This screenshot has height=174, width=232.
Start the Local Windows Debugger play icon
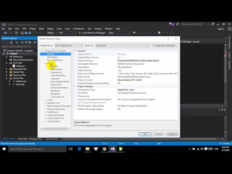pyautogui.click(x=80, y=33)
